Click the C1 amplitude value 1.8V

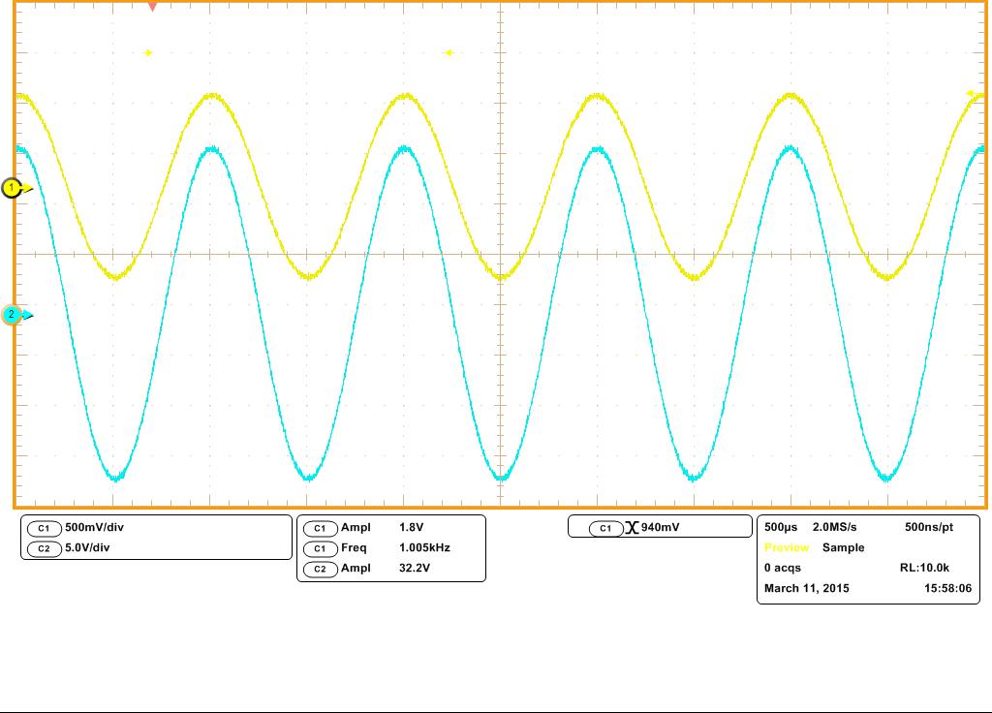point(411,527)
